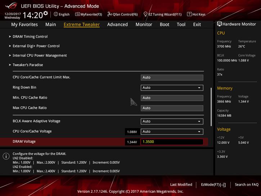Select the Exit tab
Viewport: 261px width, 196px height.
(197, 24)
